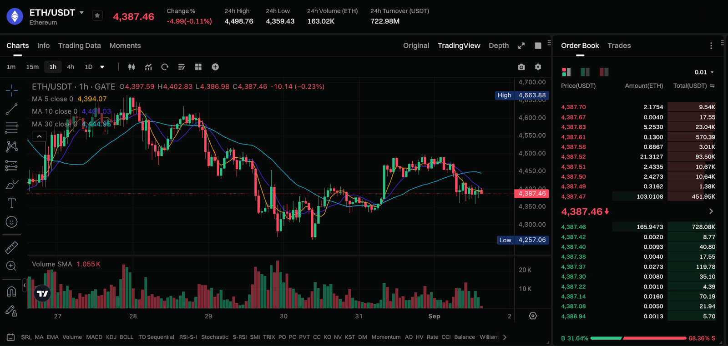This screenshot has height=346, width=728.
Task: Click the current price label 4,387.46 on axis
Action: [x=531, y=194]
